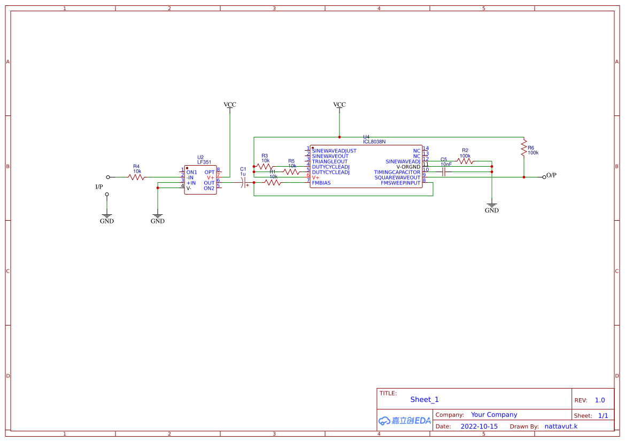This screenshot has width=625, height=442.
Task: Click the Sheet_1 title text
Action: (x=425, y=399)
